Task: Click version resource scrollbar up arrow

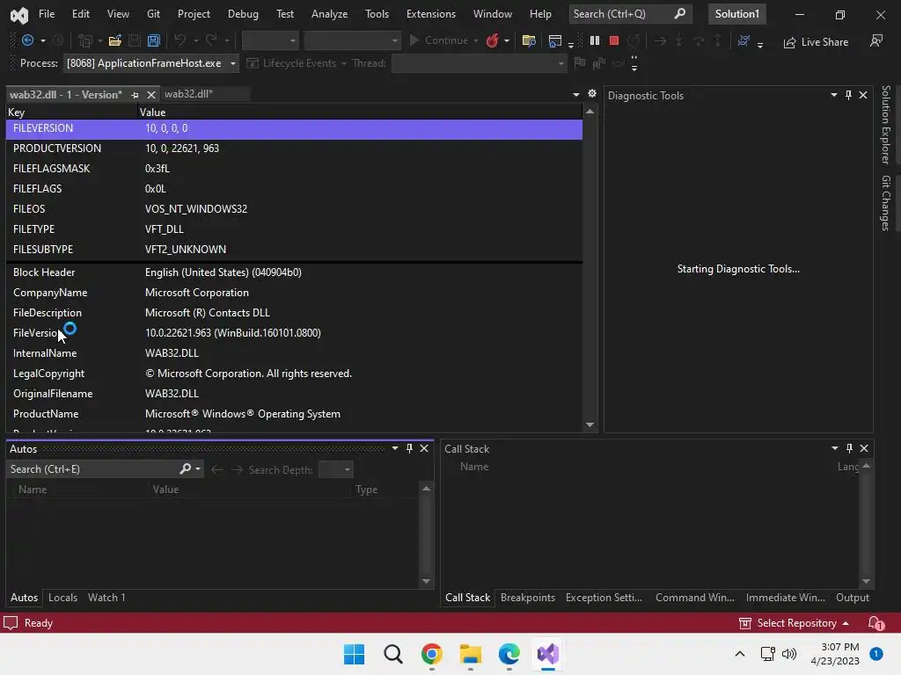Action: pyautogui.click(x=590, y=112)
